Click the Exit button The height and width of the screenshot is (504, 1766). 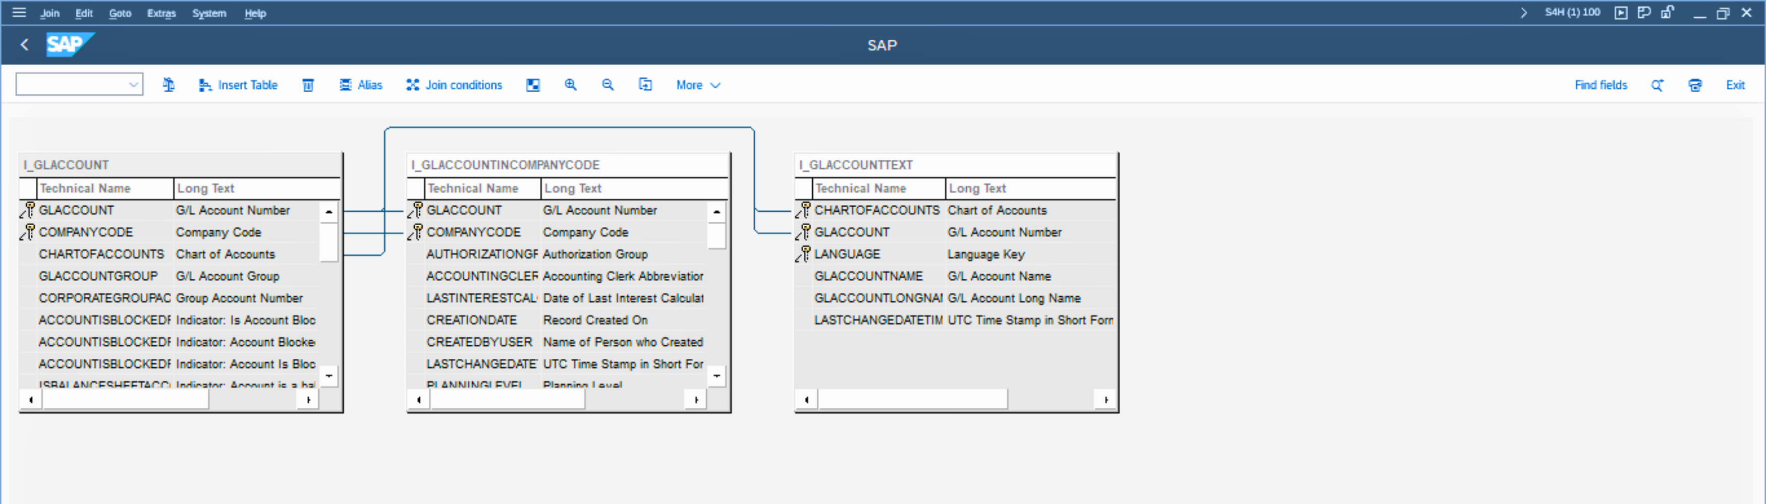pos(1735,85)
